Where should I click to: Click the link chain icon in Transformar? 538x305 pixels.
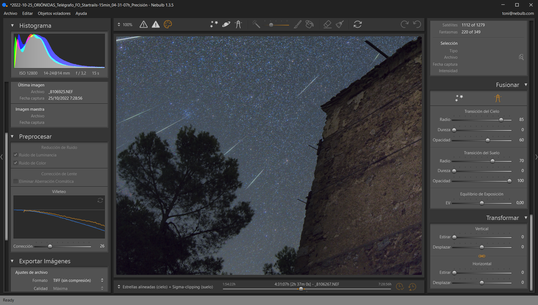tap(482, 256)
